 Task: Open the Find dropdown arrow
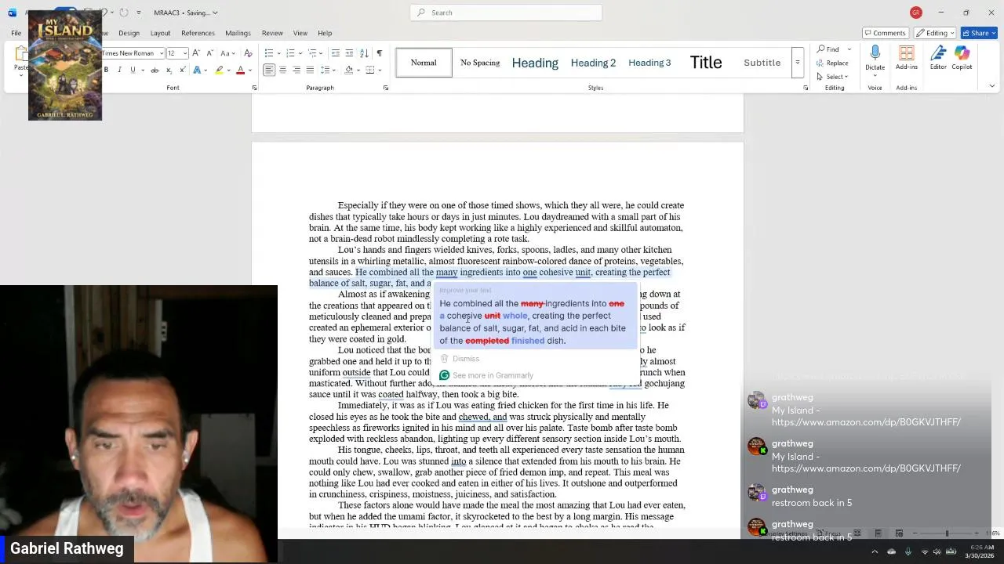849,49
